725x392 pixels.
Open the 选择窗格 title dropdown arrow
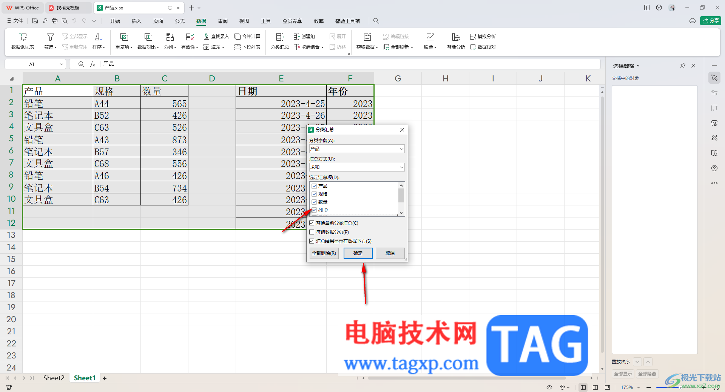click(x=638, y=66)
